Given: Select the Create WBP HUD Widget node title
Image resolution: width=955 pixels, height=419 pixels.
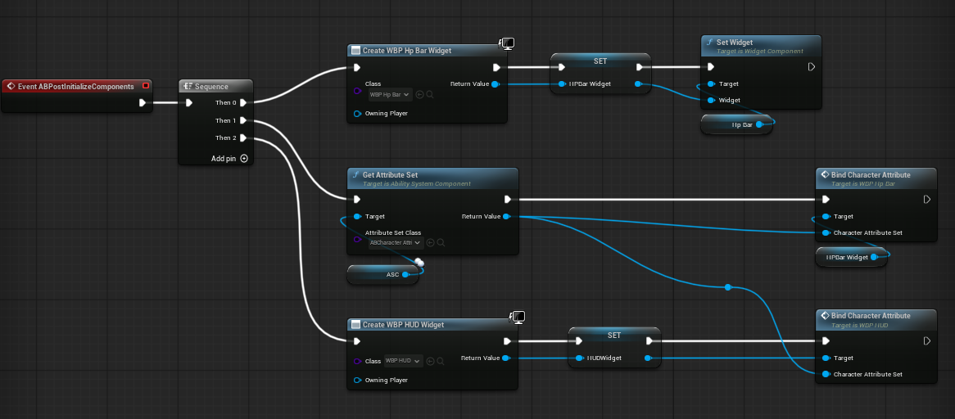Looking at the screenshot, I should tap(403, 325).
